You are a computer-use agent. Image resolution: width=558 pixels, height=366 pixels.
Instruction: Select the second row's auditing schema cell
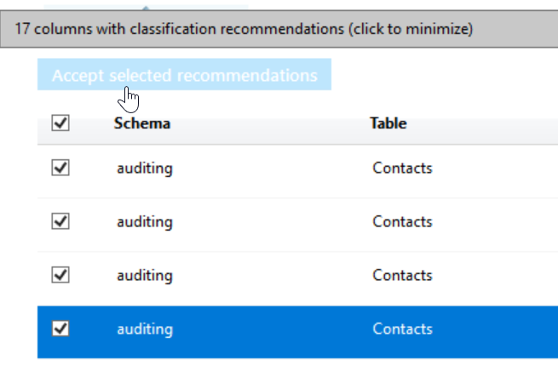click(145, 222)
